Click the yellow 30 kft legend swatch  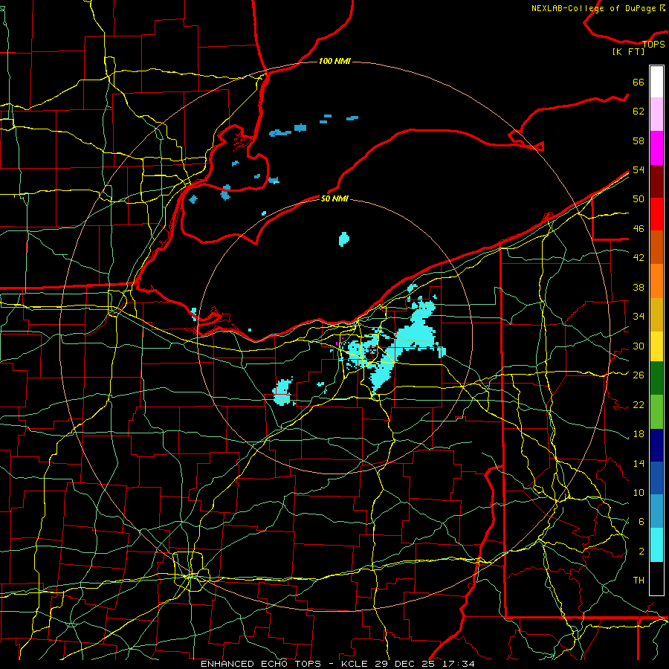(656, 346)
